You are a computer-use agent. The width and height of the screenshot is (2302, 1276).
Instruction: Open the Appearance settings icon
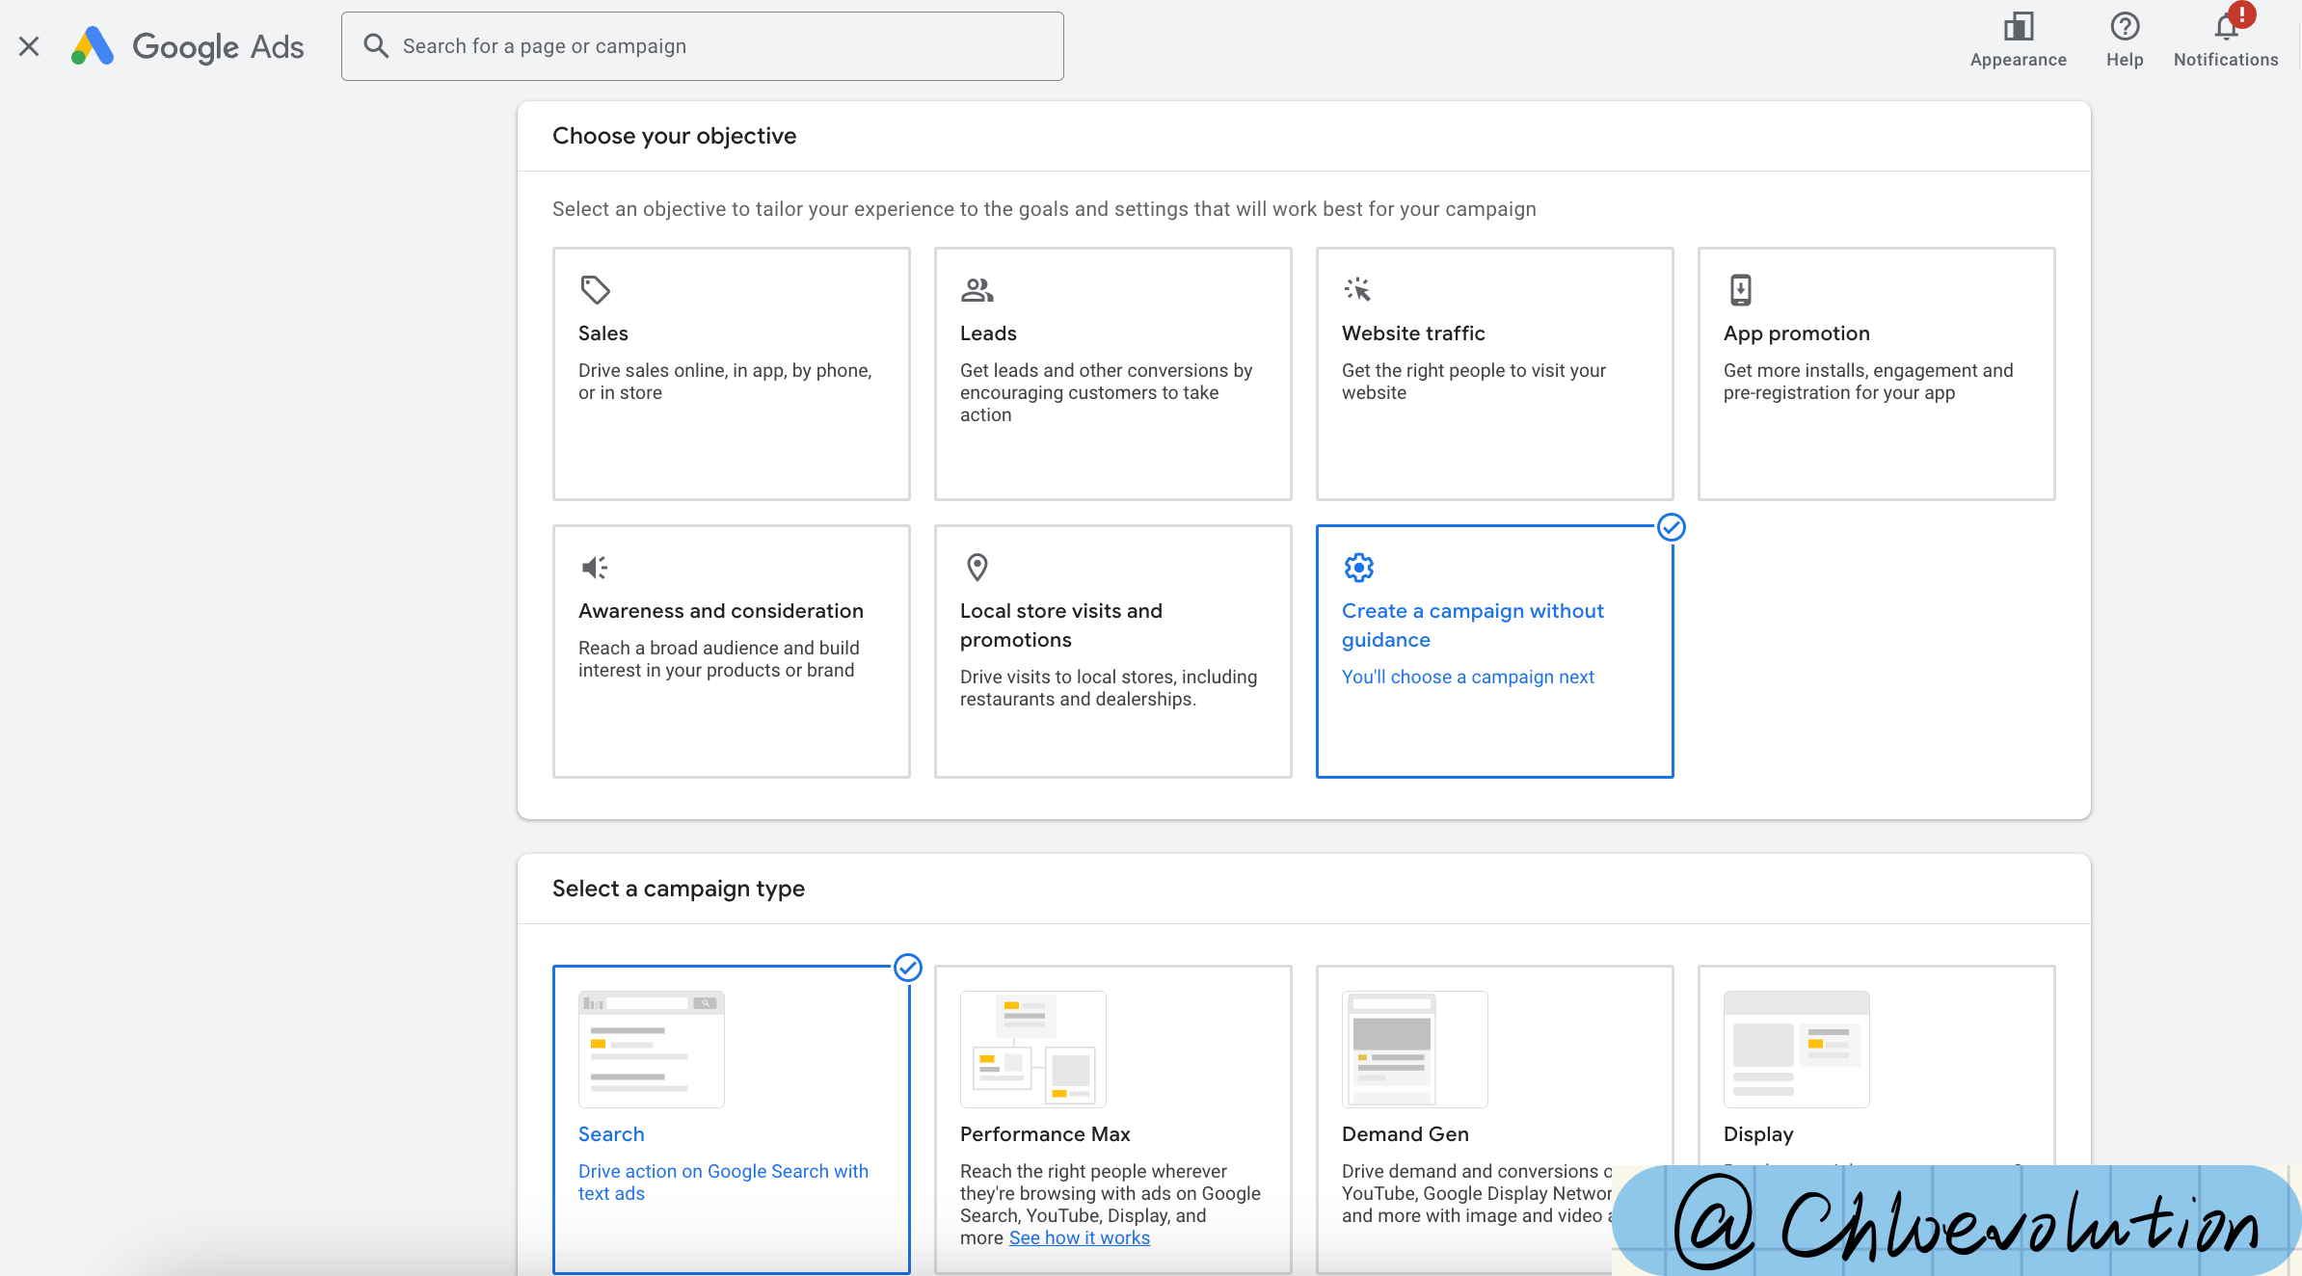click(x=2018, y=26)
